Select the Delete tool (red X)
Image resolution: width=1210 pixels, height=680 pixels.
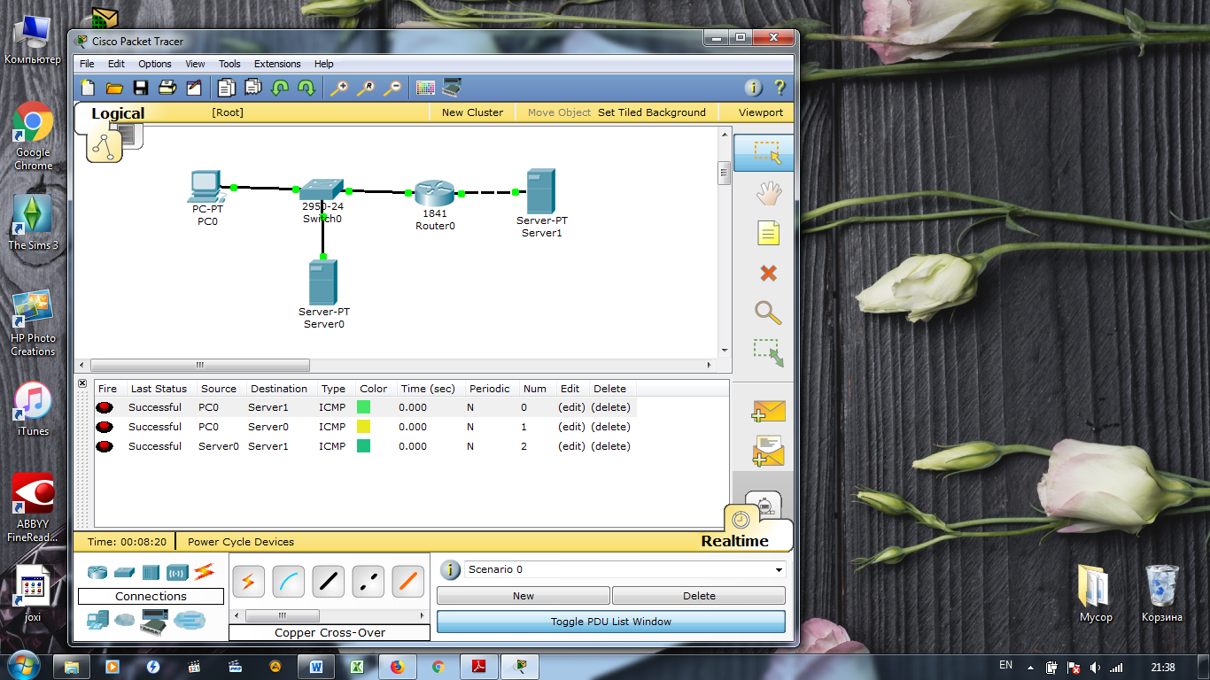coord(768,274)
